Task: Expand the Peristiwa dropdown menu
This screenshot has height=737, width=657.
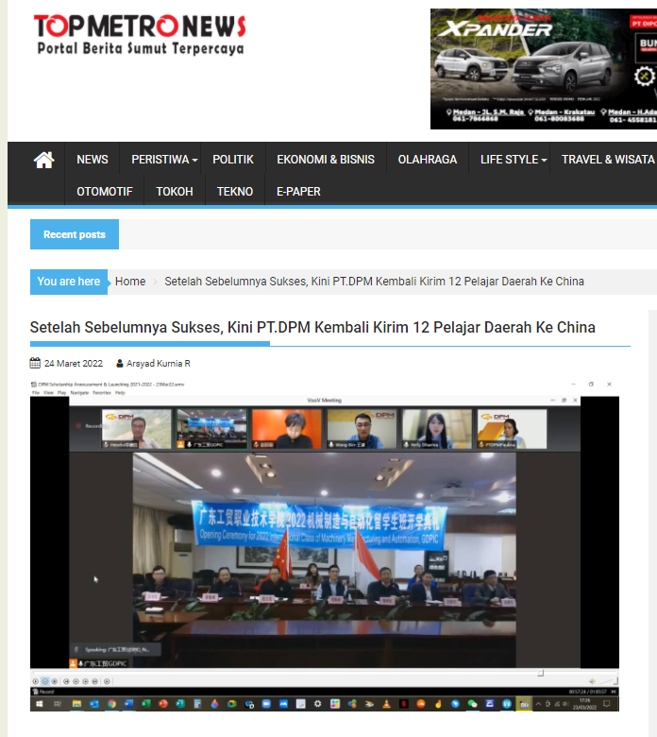Action: tap(164, 160)
